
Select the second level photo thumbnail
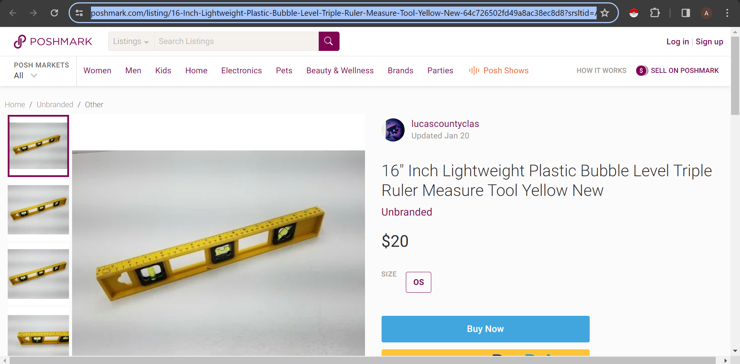[x=38, y=210]
